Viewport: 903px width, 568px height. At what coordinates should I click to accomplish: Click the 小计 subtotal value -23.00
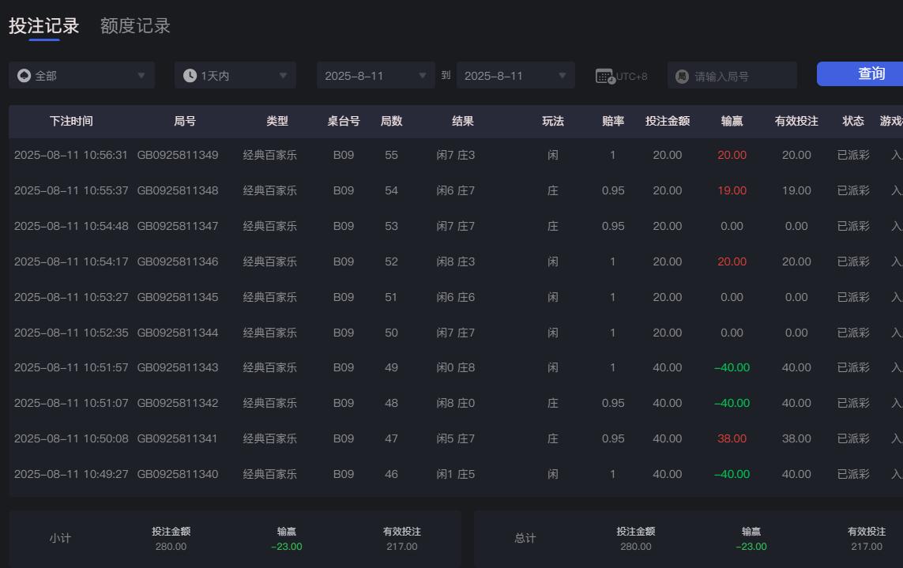pyautogui.click(x=286, y=545)
